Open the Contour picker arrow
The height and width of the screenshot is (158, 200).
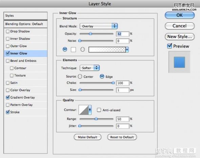(x=90, y=110)
